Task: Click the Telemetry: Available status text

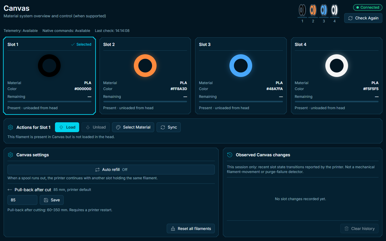Action: pos(21,31)
